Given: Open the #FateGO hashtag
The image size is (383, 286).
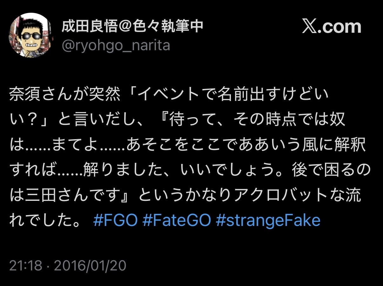Looking at the screenshot, I should [176, 220].
